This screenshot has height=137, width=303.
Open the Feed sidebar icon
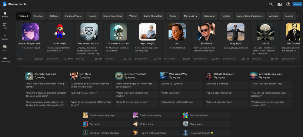tap(5, 26)
